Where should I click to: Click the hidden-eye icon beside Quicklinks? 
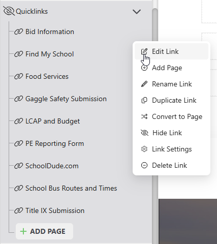[9, 11]
